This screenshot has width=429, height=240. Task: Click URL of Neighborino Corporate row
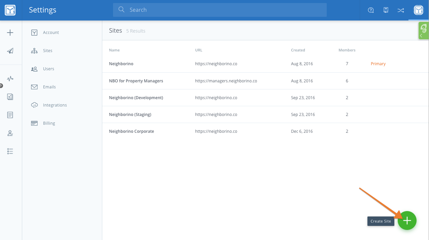point(216,131)
